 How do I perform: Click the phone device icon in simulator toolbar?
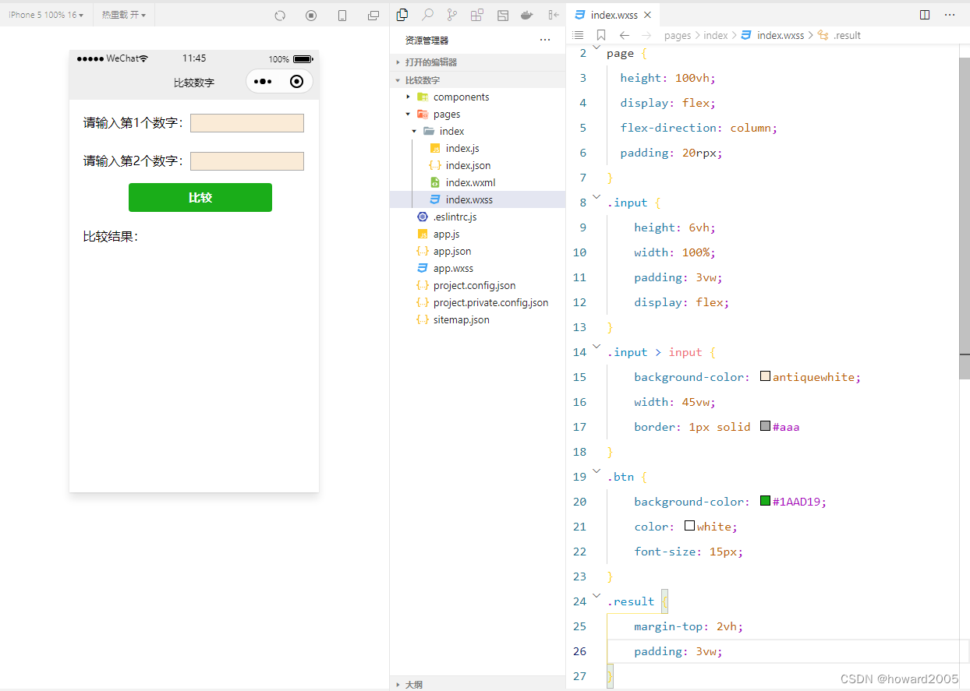342,16
